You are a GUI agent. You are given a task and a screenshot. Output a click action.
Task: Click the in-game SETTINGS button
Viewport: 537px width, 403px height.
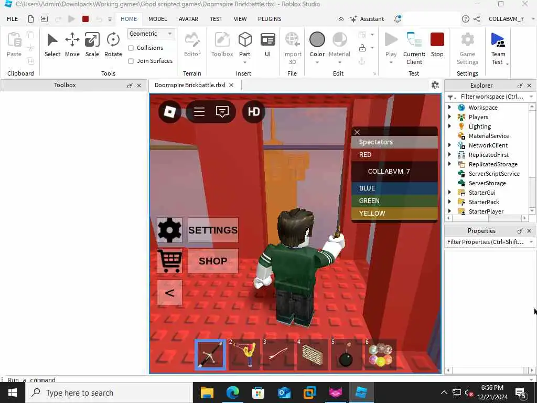click(x=213, y=230)
